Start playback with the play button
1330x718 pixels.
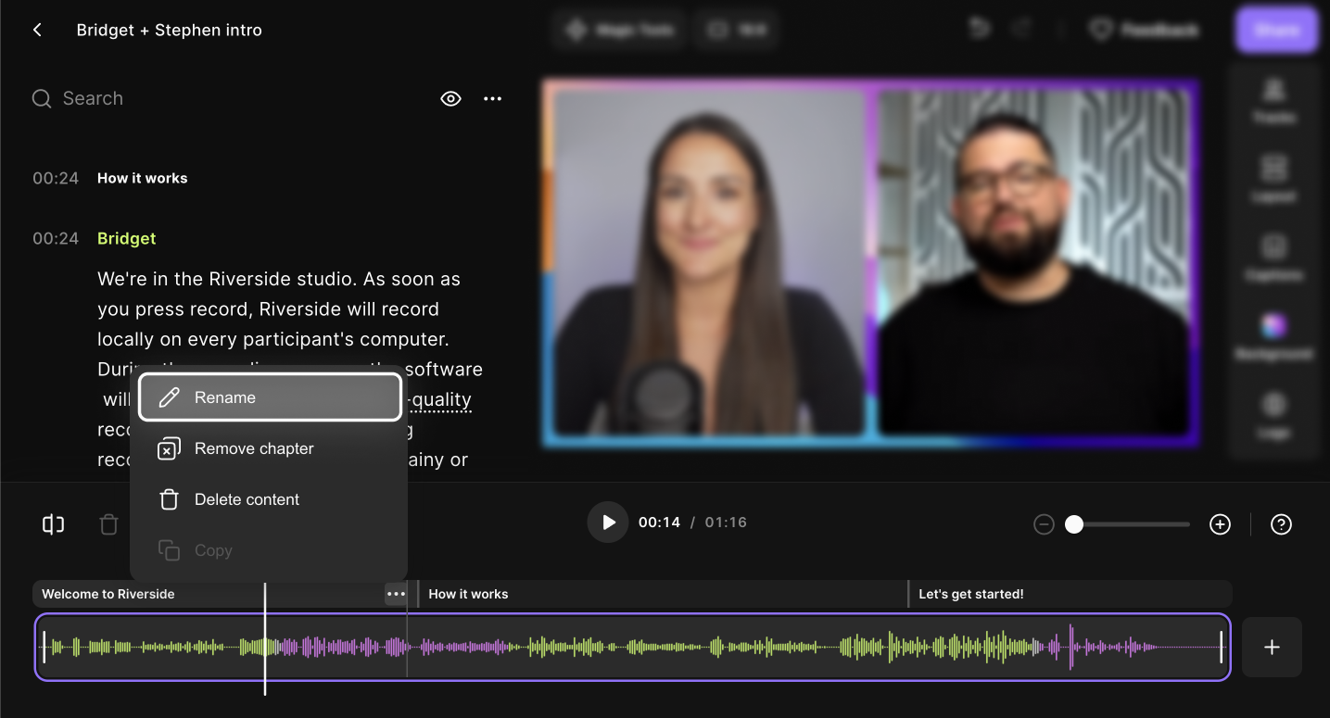(x=608, y=523)
